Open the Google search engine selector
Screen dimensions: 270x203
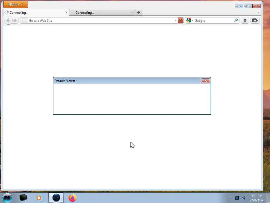pos(190,21)
